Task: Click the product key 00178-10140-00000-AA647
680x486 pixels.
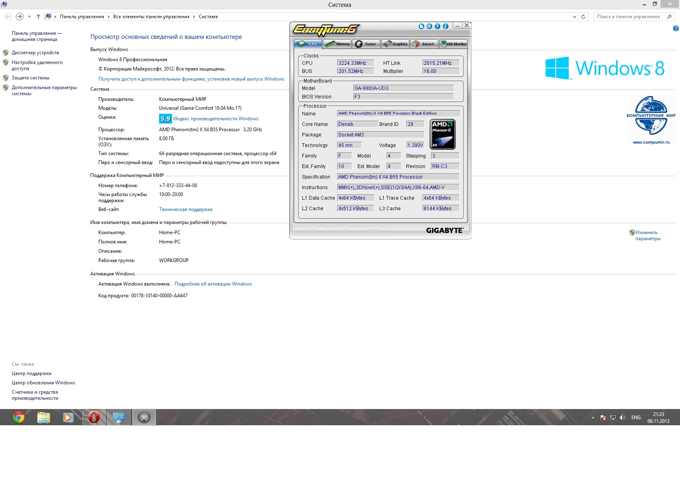Action: click(x=159, y=296)
